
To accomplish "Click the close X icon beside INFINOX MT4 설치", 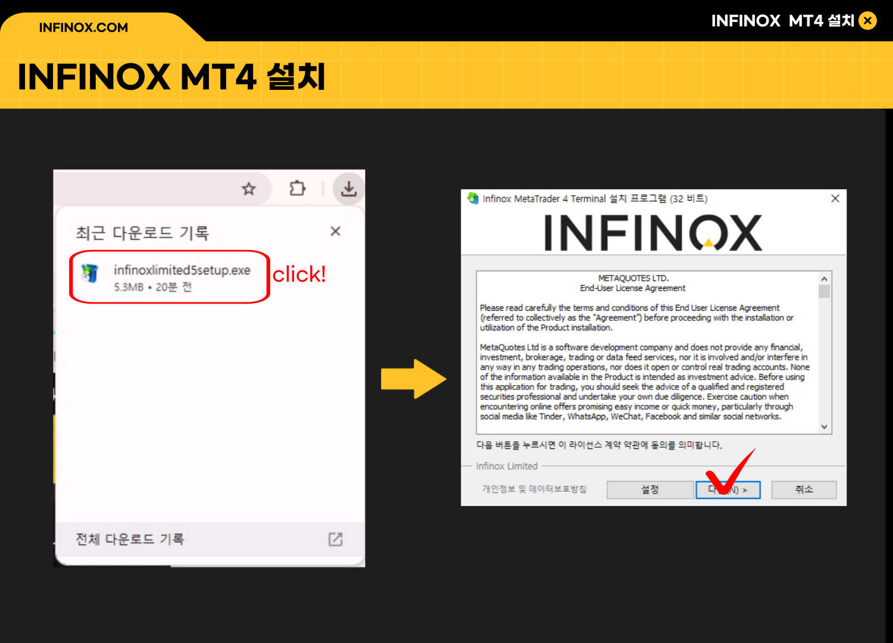I will (x=868, y=21).
